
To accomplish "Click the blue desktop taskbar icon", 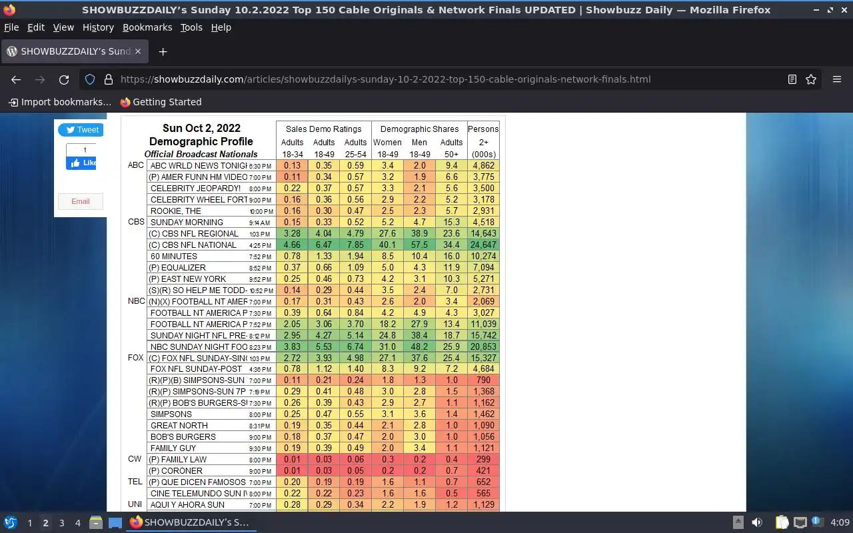I will (115, 522).
